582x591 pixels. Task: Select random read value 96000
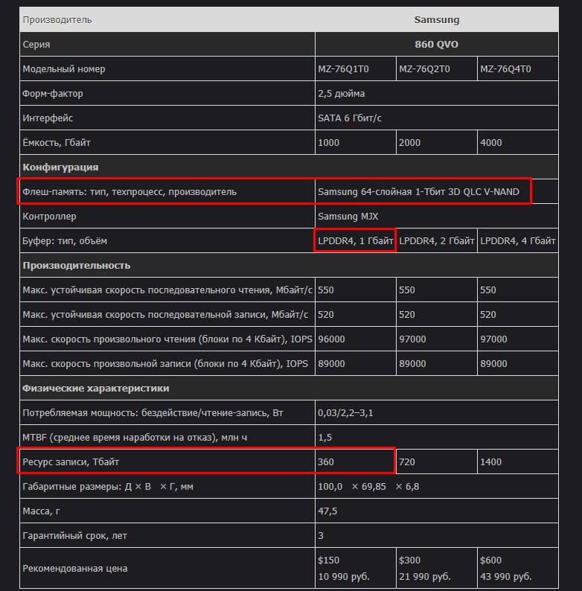tap(331, 339)
